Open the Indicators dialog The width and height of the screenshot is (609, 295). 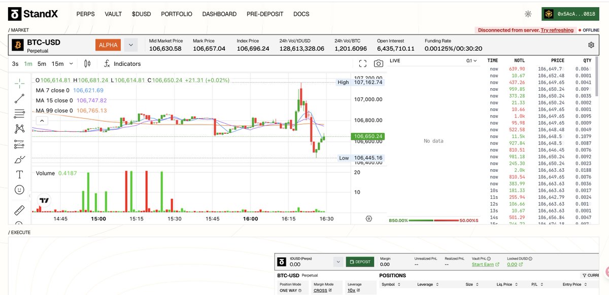[122, 64]
